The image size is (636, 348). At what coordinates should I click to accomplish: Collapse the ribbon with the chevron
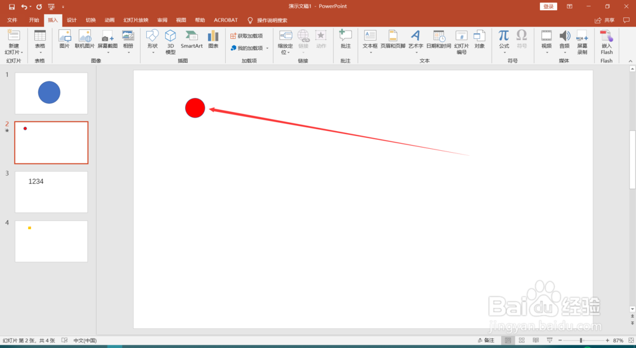pos(630,61)
